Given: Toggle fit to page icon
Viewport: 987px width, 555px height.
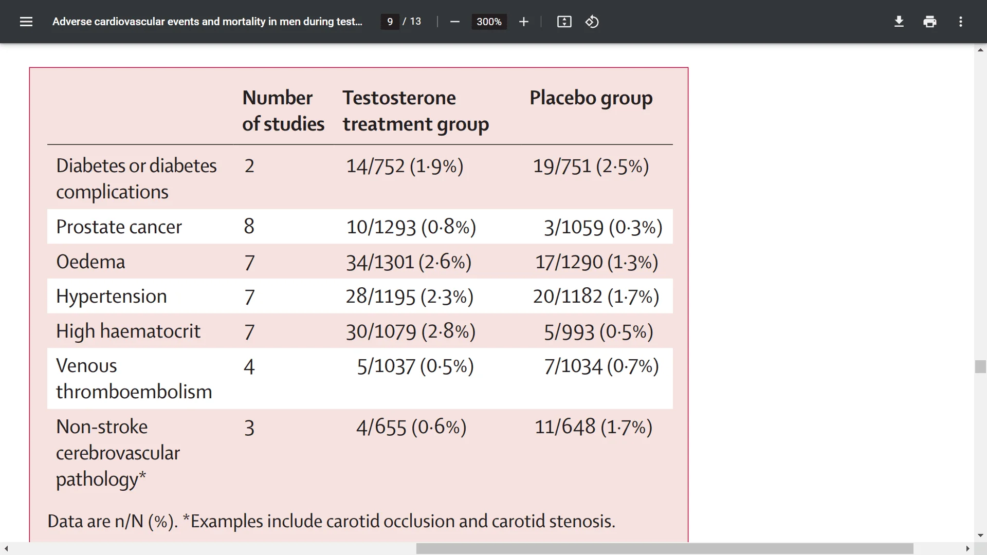Looking at the screenshot, I should (564, 22).
